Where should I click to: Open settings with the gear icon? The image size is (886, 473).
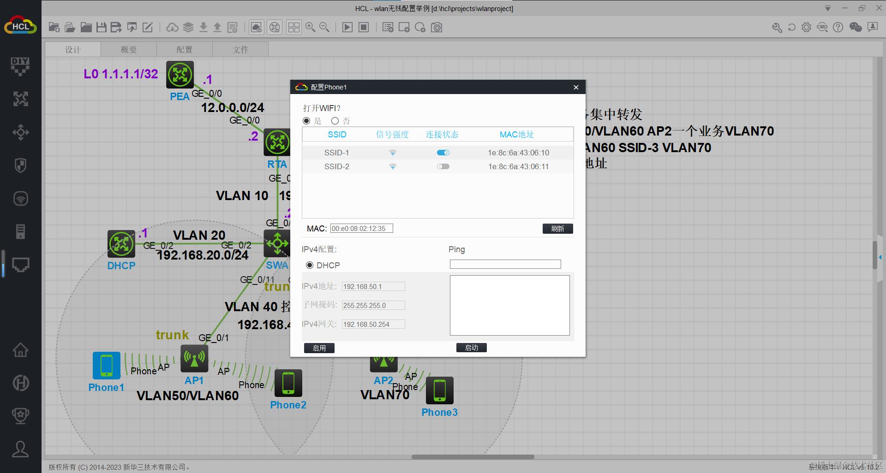(x=806, y=27)
